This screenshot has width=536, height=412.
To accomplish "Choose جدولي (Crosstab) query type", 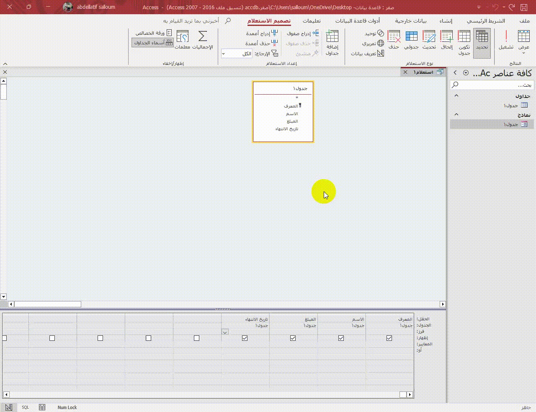I will [x=411, y=40].
